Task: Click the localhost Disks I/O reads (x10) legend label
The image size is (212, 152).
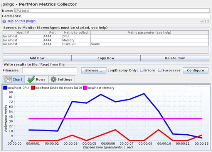Action: point(59,88)
